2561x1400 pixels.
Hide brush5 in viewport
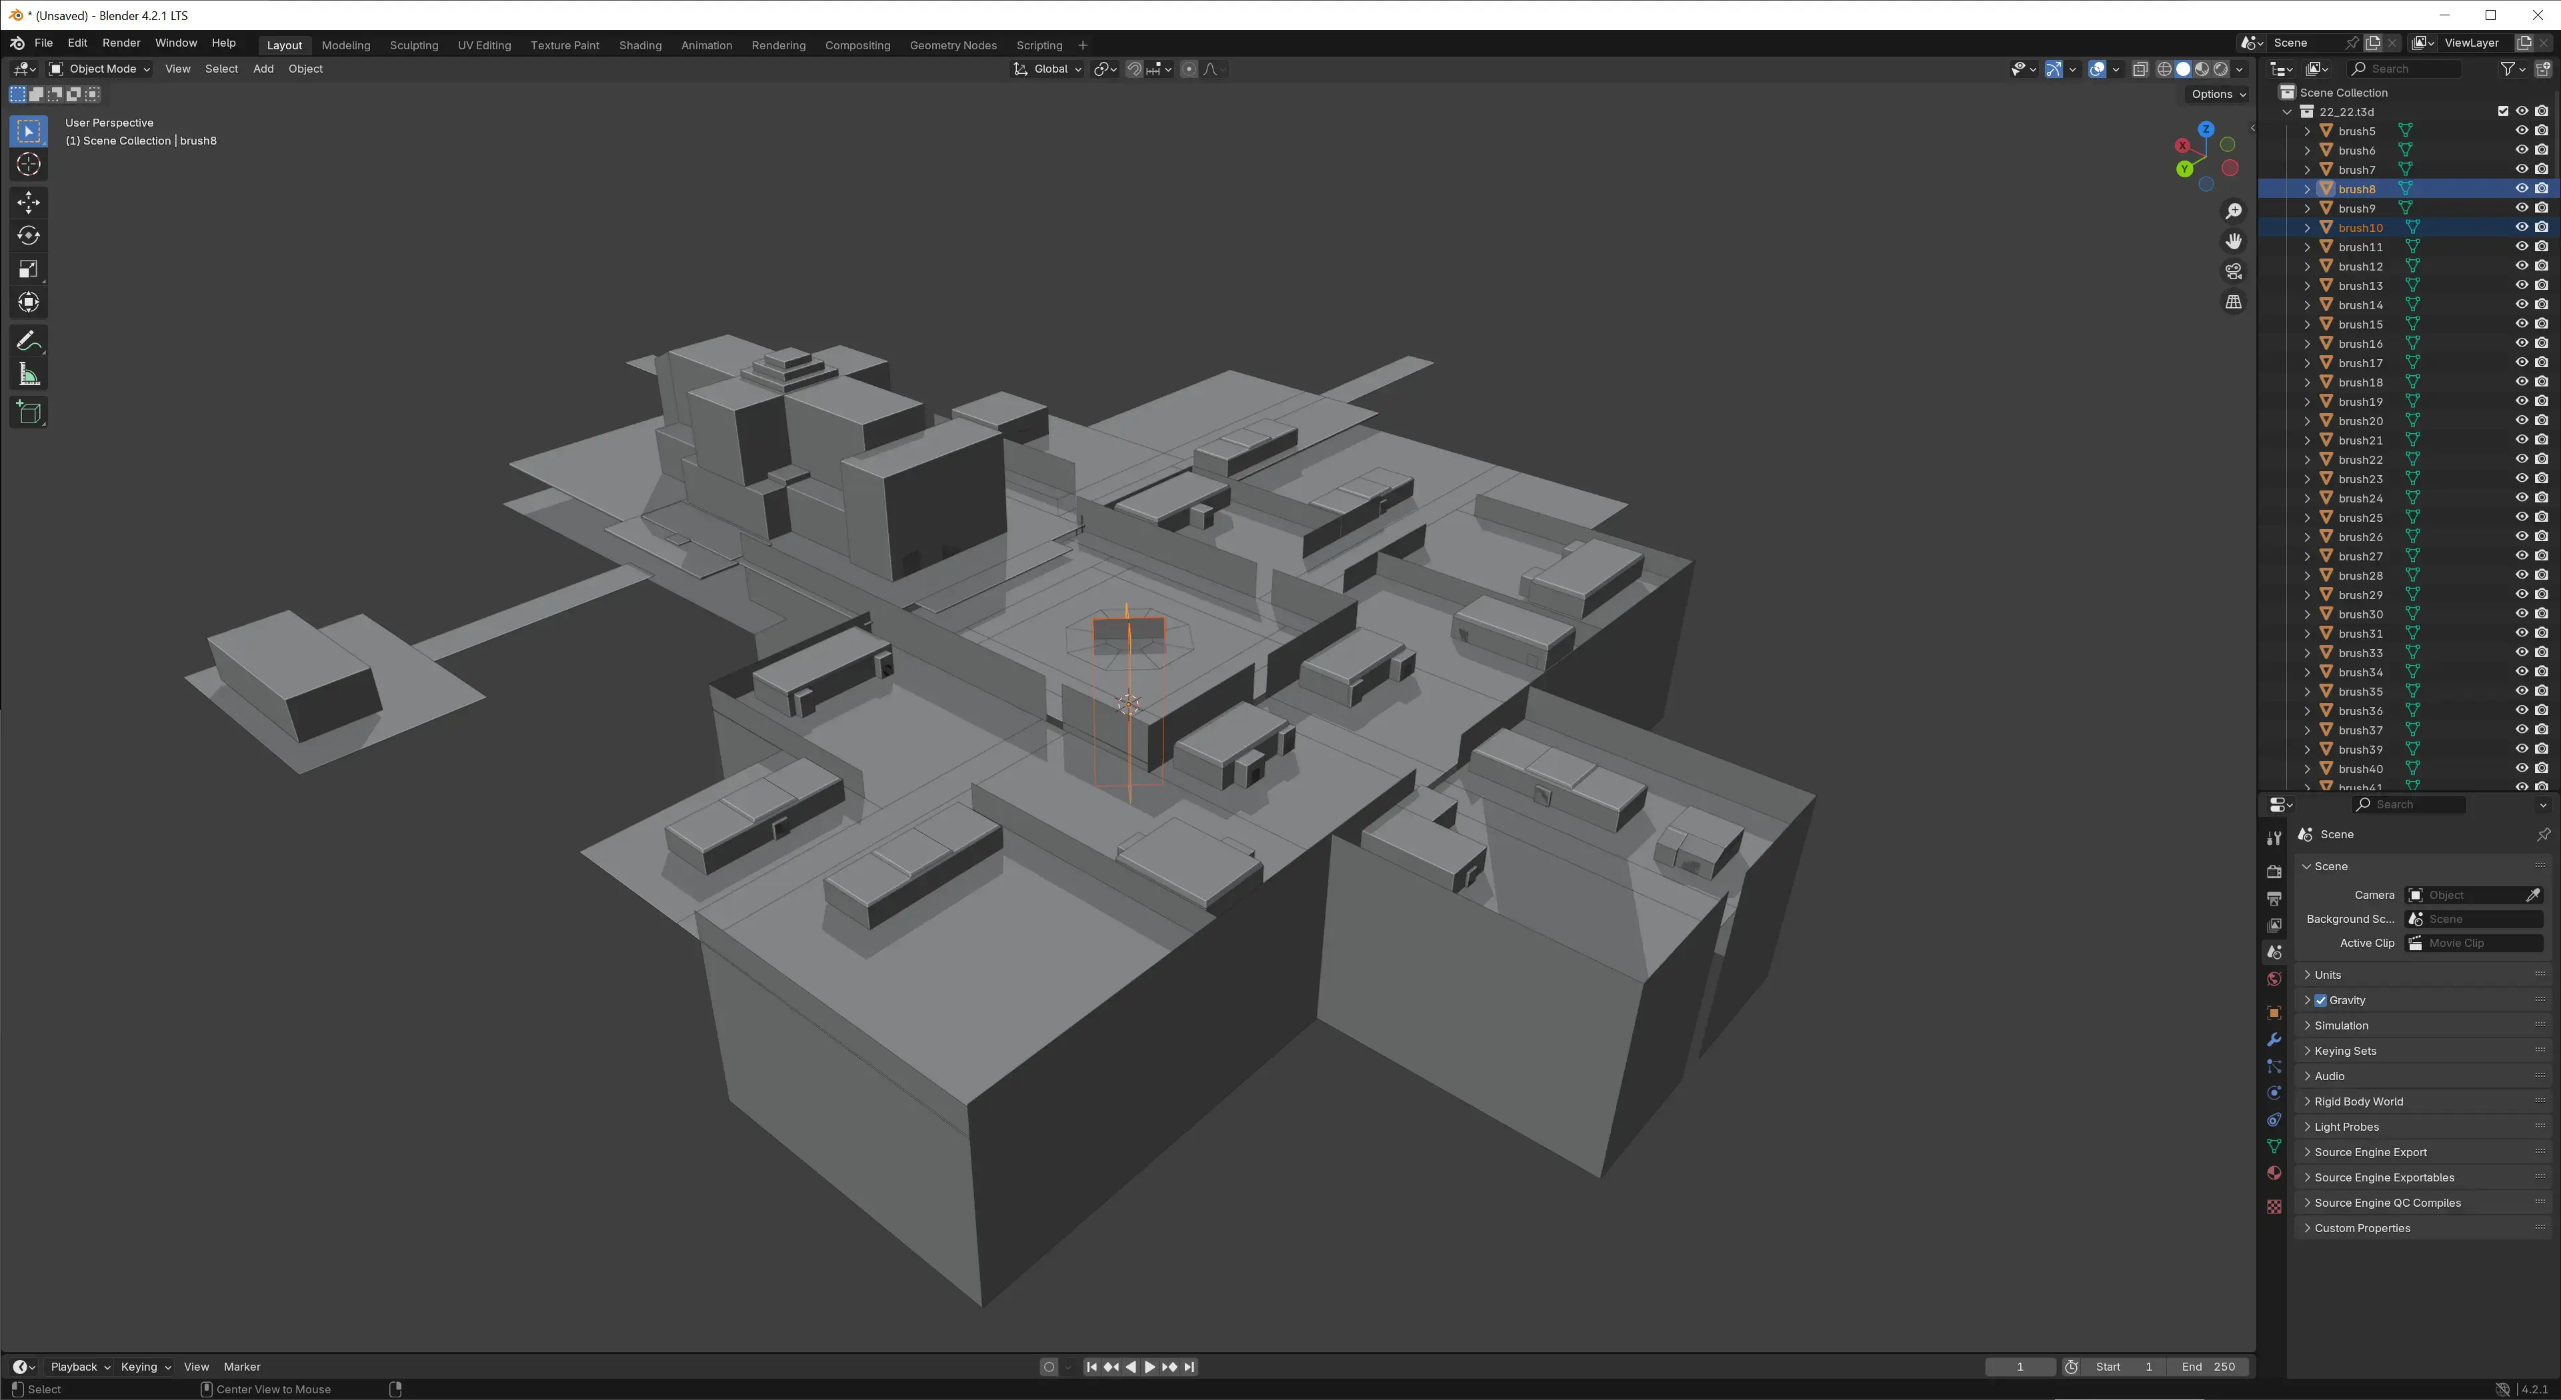tap(2521, 131)
